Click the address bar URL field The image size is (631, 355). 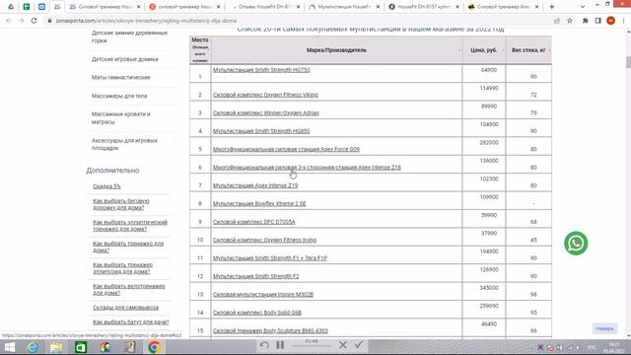pyautogui.click(x=298, y=21)
